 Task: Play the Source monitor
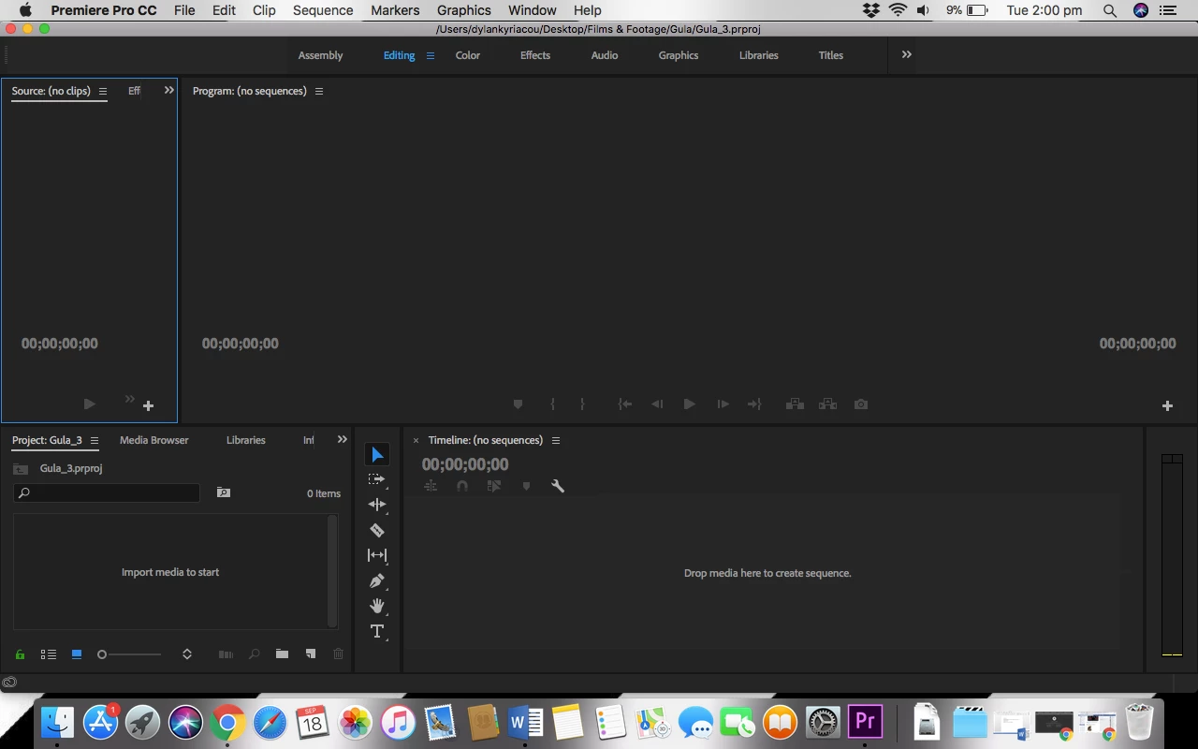(89, 404)
